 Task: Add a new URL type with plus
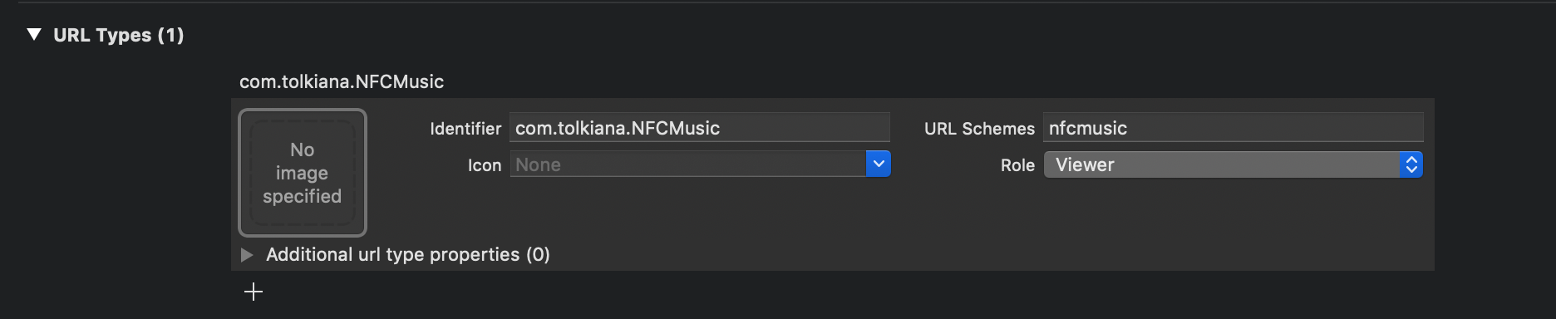click(254, 292)
